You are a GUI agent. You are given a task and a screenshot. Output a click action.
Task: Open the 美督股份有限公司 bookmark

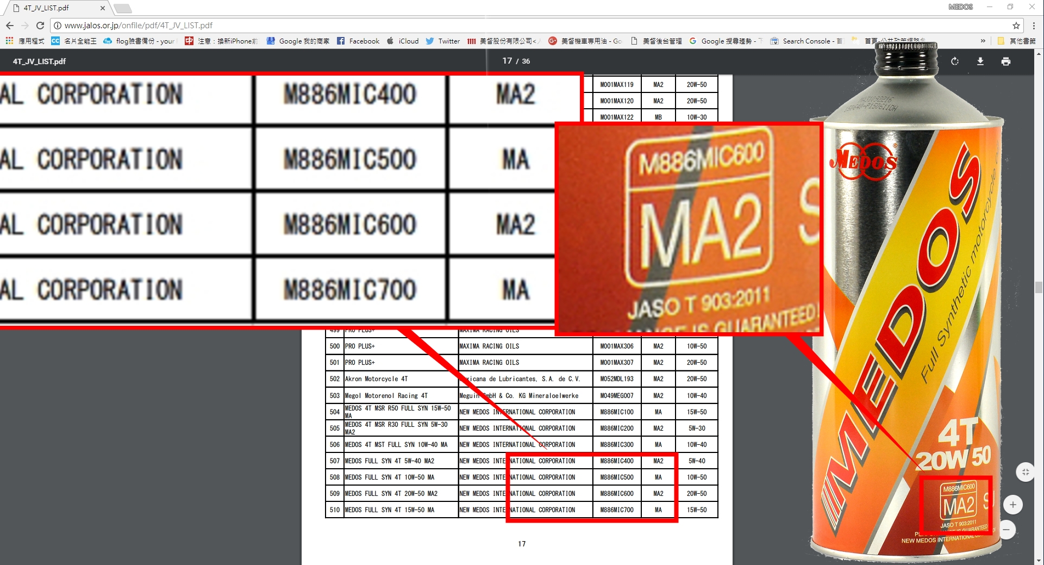[503, 41]
